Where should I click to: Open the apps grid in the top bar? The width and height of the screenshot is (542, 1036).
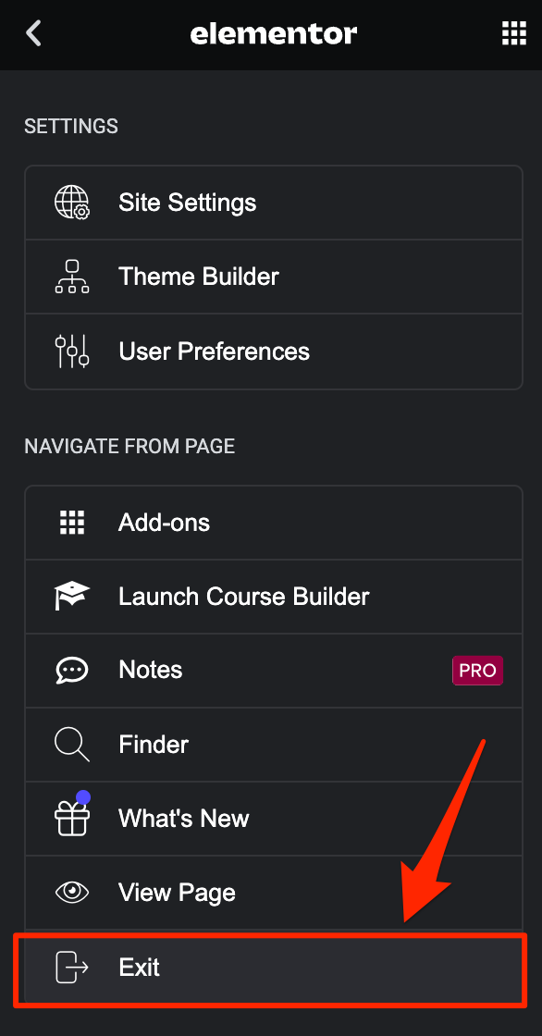pos(512,33)
